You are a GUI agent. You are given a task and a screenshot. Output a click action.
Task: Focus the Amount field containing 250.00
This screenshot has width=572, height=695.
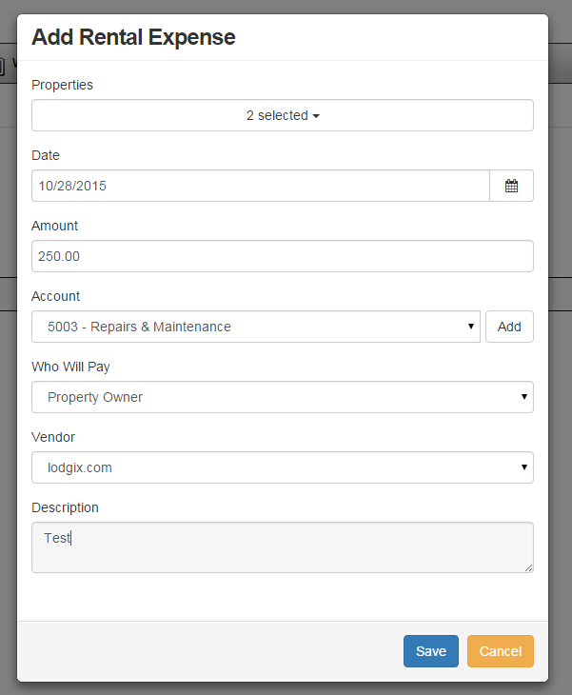pos(283,256)
